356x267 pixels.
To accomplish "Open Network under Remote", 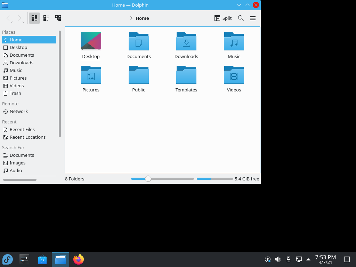I will (29, 112).
